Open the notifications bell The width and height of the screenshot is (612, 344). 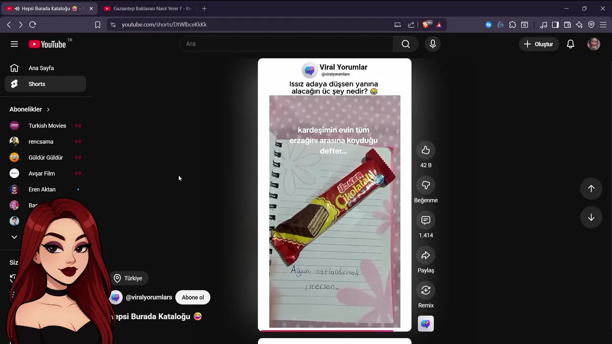[x=570, y=44]
